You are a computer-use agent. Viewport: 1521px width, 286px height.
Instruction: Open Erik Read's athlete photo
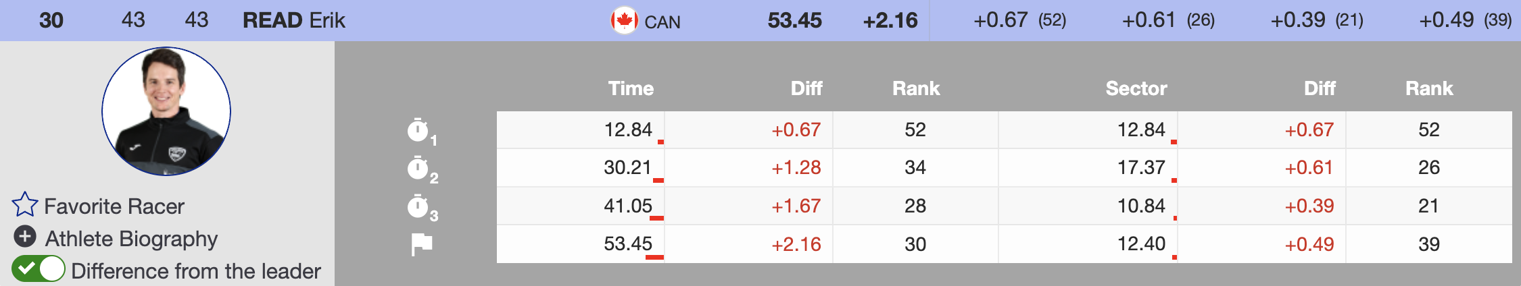[166, 111]
